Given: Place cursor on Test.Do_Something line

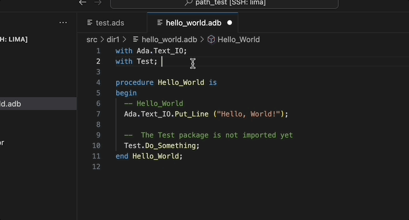Looking at the screenshot, I should [162, 146].
